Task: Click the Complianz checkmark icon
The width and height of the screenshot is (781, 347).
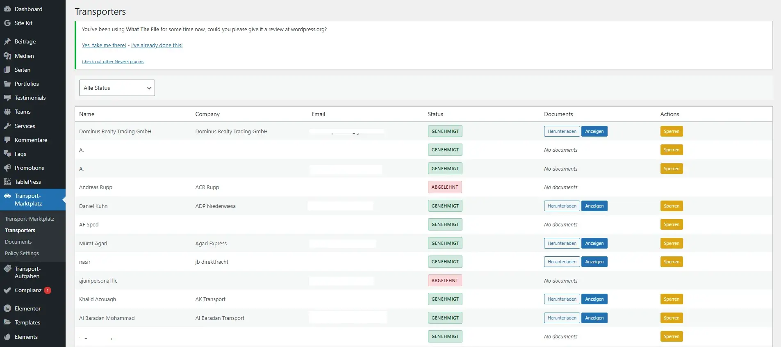Action: tap(7, 290)
